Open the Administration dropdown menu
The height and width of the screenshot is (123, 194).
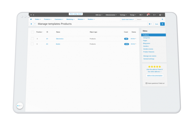[x=111, y=15]
